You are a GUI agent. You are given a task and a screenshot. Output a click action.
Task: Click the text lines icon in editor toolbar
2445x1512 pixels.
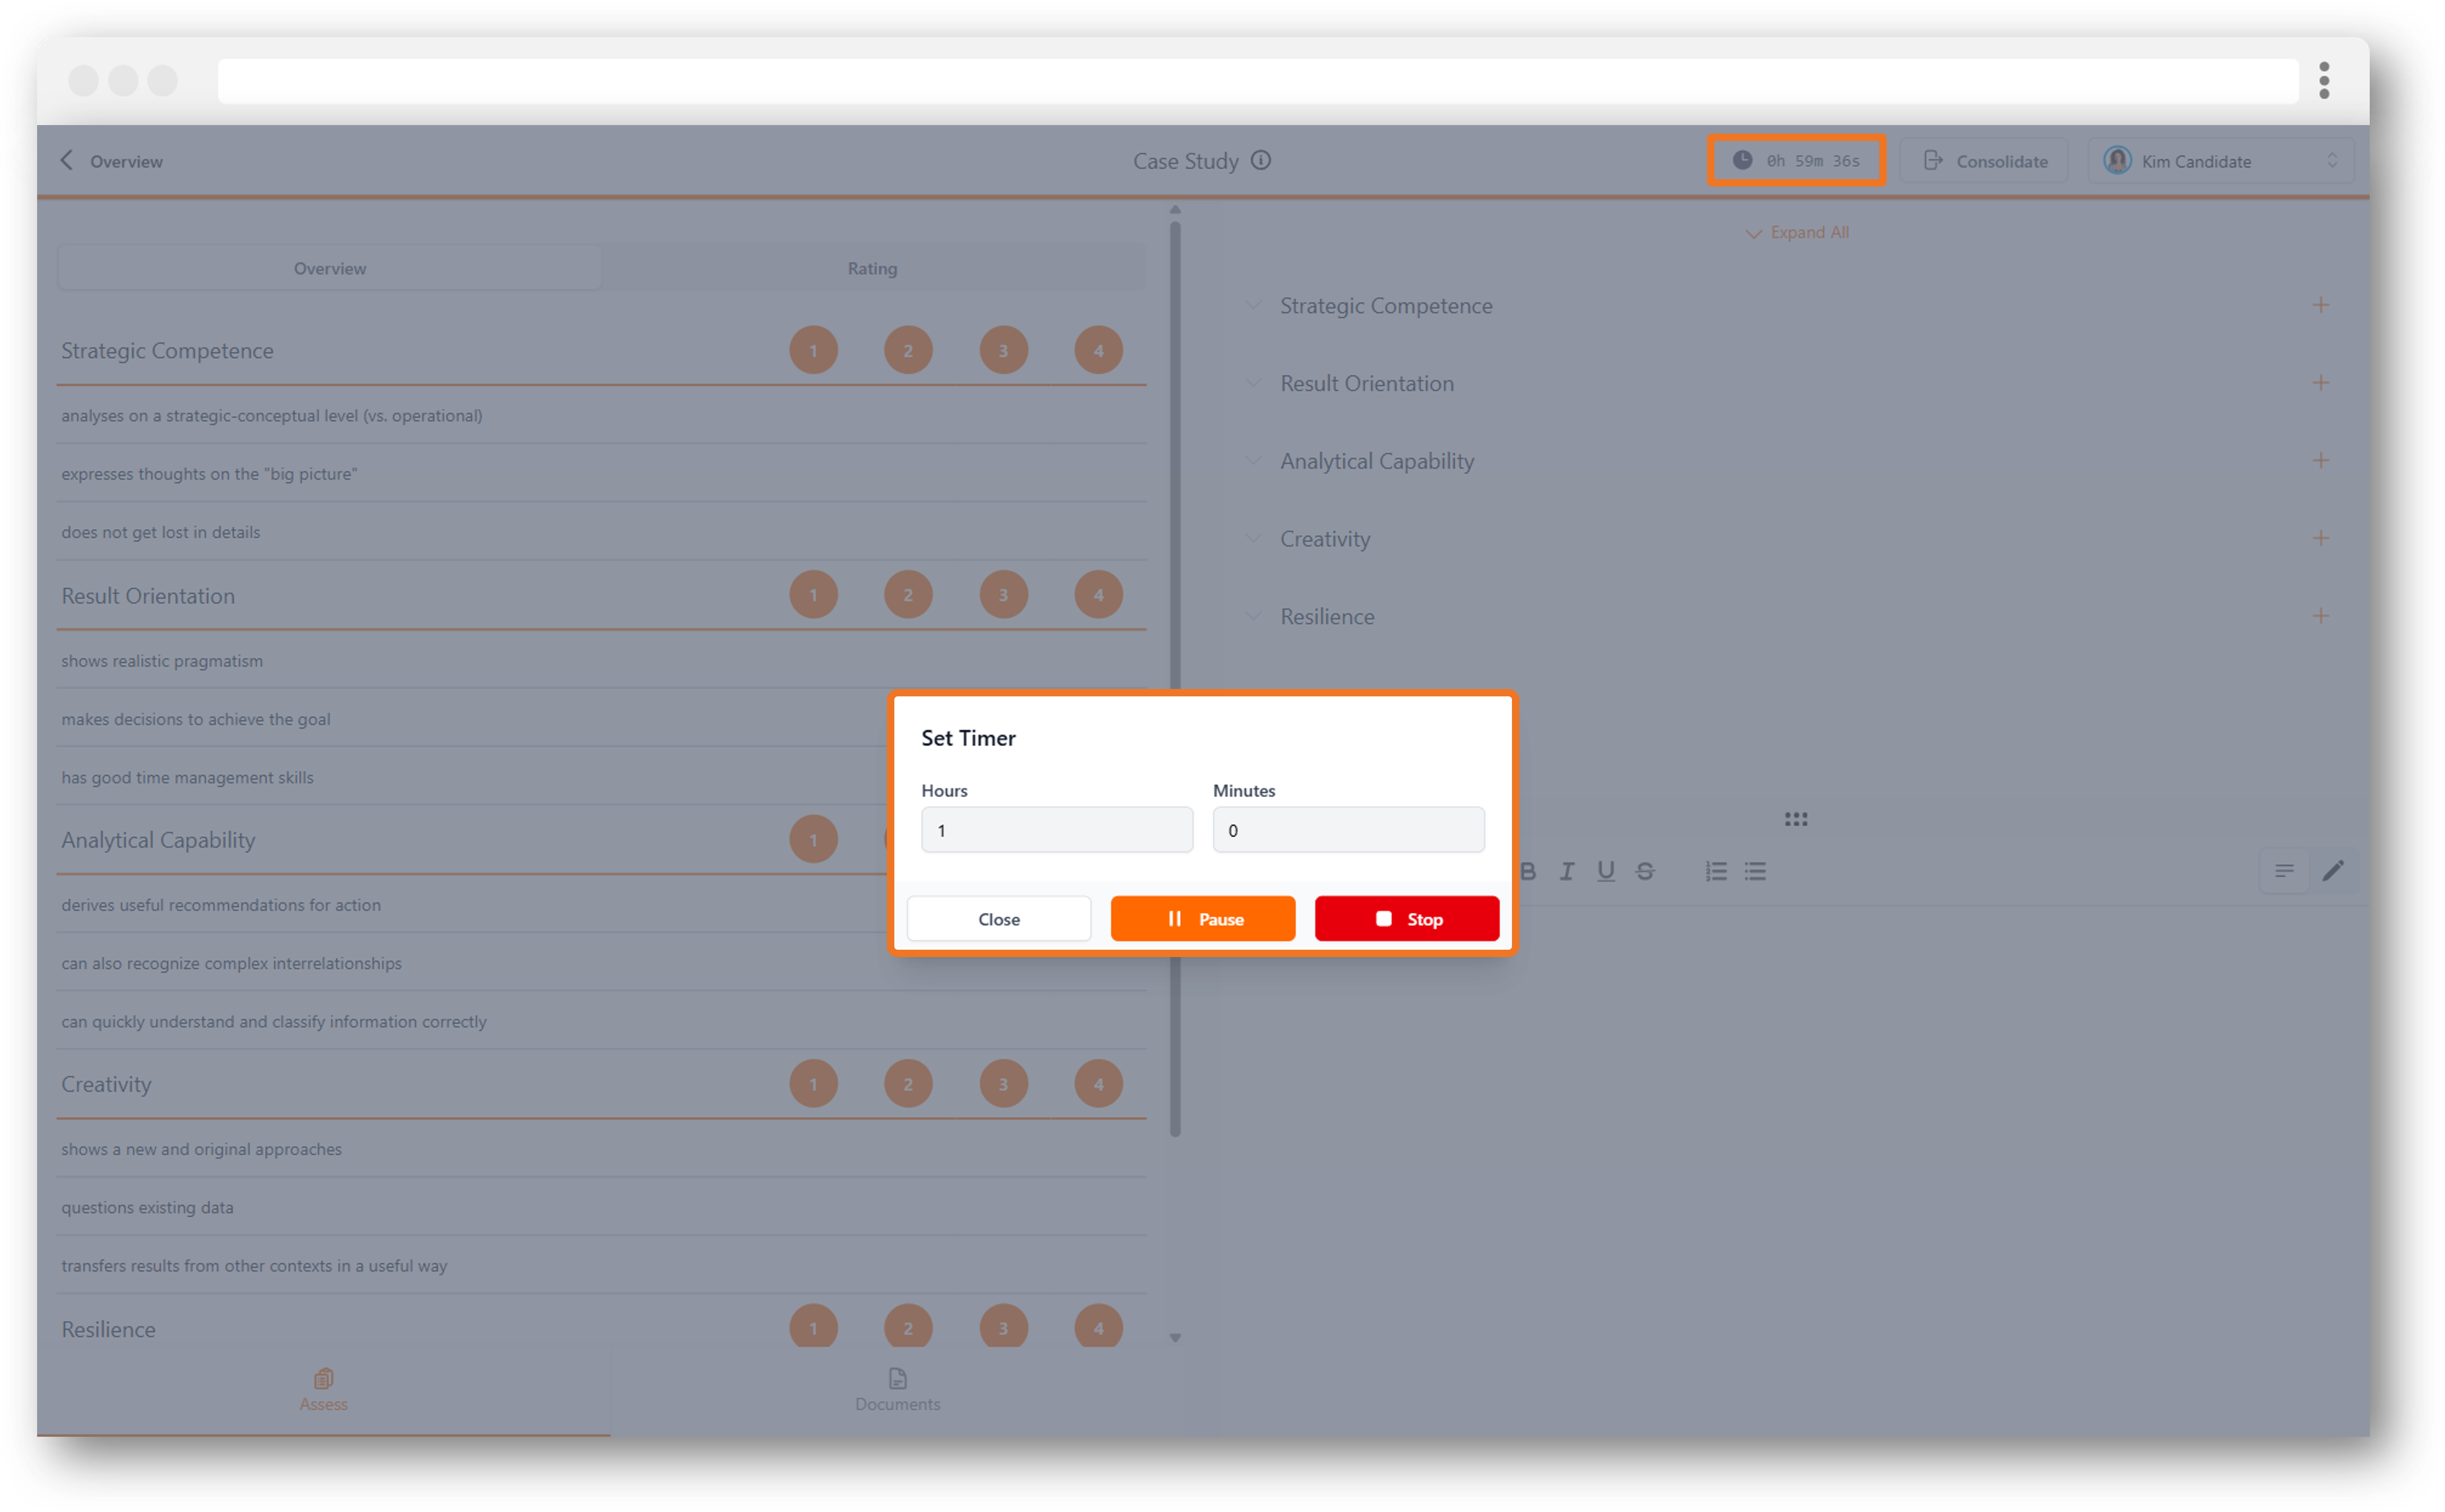tap(2284, 871)
